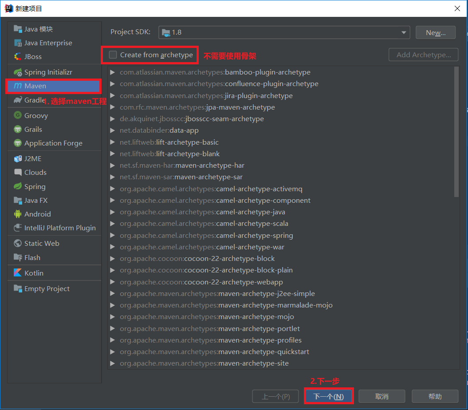Expand net.databinder:data-app node

tap(113, 130)
